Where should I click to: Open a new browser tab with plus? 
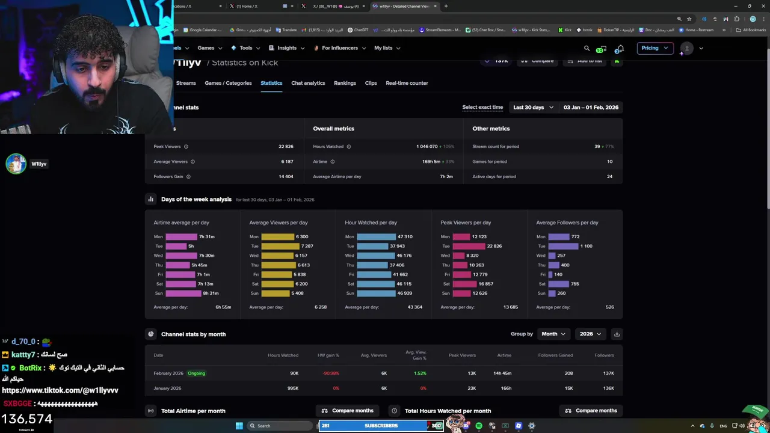[x=446, y=6]
